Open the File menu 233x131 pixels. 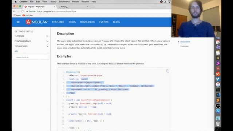click(32, 1)
